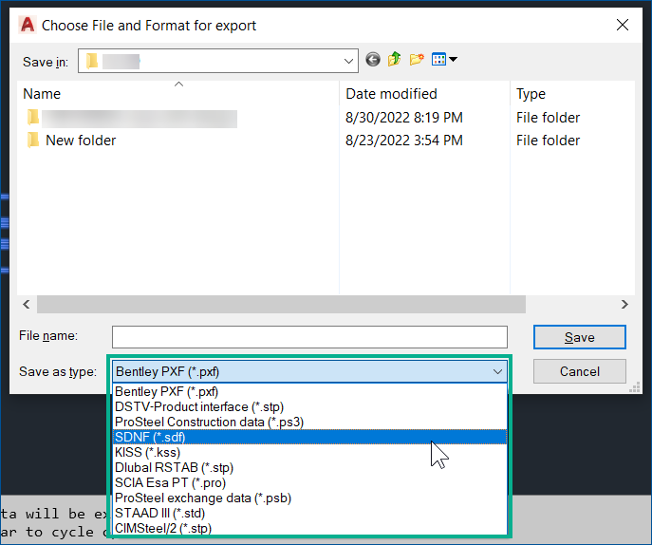Screen dimensions: 652x545
Task: Expand the Save in folder dropdown
Action: [348, 61]
